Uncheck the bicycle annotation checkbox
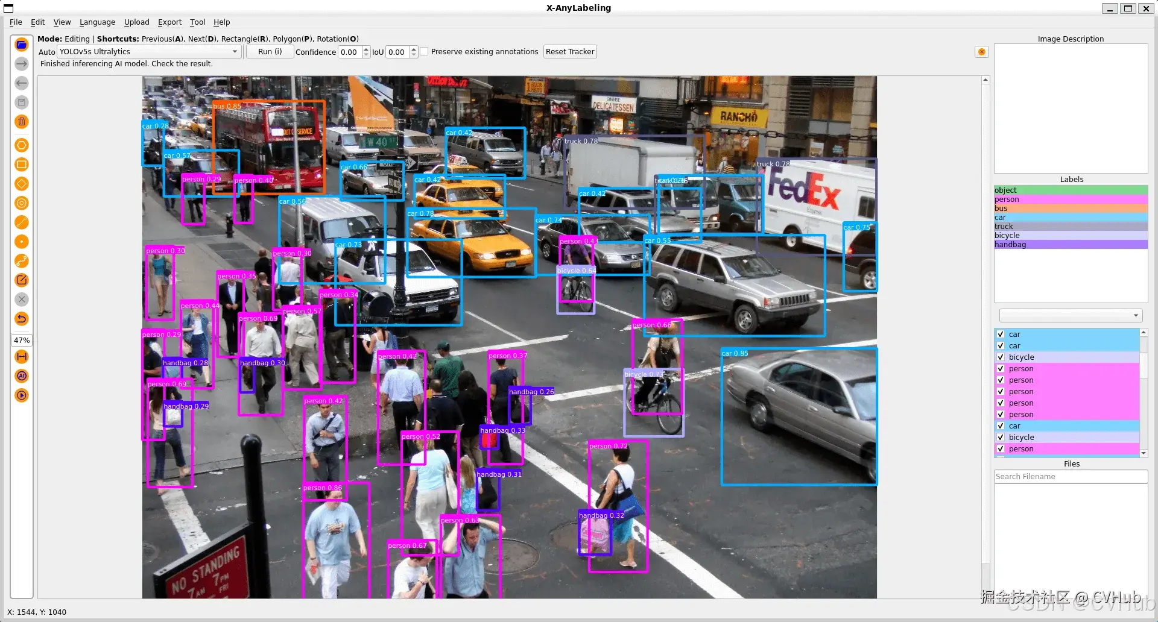 pos(1001,357)
